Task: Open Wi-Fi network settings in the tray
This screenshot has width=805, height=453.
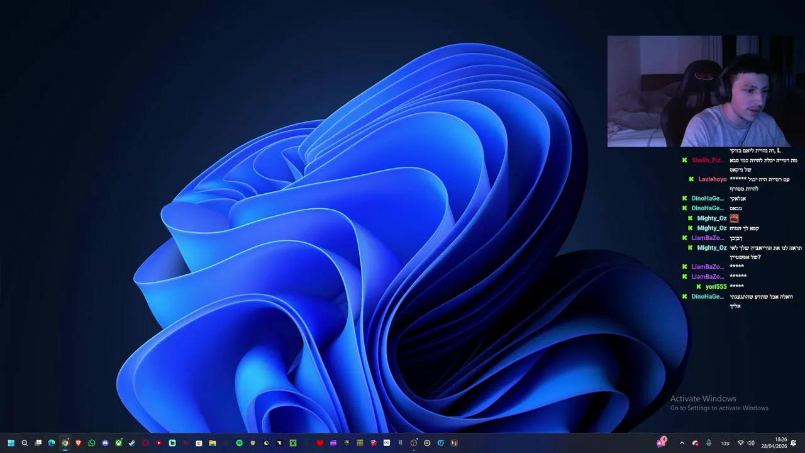Action: click(x=740, y=443)
